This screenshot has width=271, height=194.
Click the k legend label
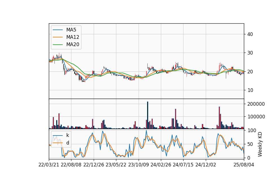click(x=67, y=135)
